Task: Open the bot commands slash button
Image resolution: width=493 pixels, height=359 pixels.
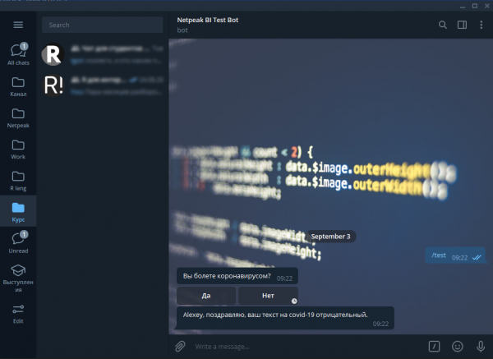Action: click(x=435, y=346)
